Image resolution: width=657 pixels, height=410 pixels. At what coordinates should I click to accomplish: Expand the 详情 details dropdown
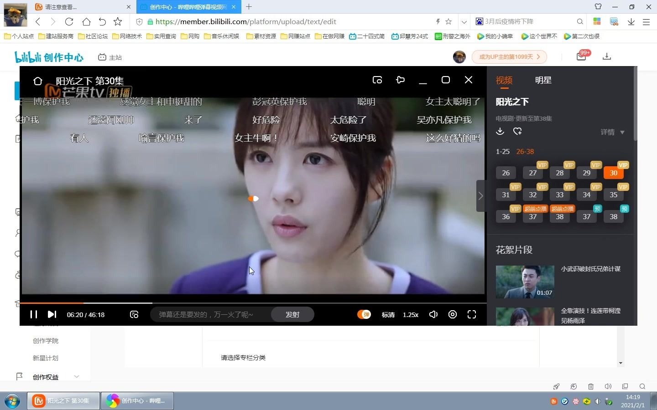(612, 132)
